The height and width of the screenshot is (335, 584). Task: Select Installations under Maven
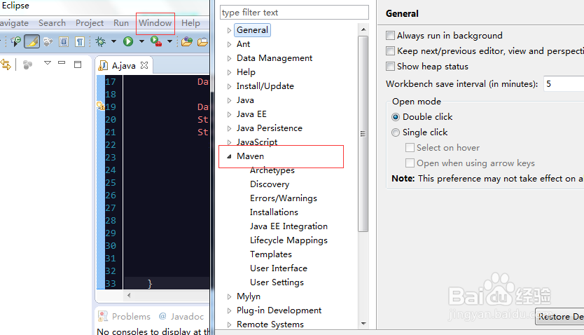tap(274, 212)
